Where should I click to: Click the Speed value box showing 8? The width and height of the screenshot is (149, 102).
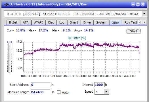tap(99, 92)
